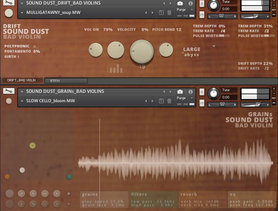
Task: Toggle PV button on DRIFT instrument
Action: (x=274, y=15)
